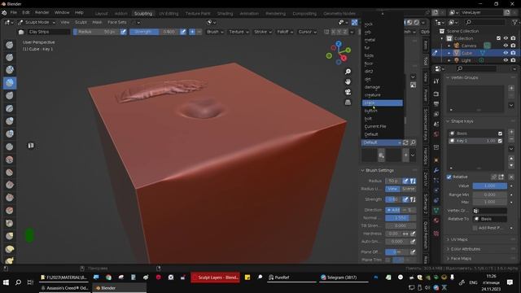Image resolution: width=521 pixels, height=293 pixels.
Task: Click the search icon beside Default library
Action: 413,142
